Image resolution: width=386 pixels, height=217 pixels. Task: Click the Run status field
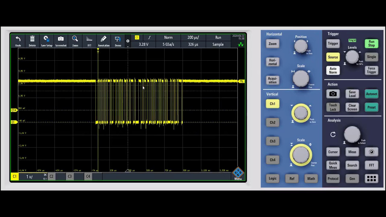(x=218, y=37)
